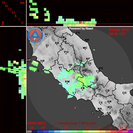Click the RM (Roma) city marker
Image resolution: width=133 pixels, height=133 pixels.
(x=67, y=84)
